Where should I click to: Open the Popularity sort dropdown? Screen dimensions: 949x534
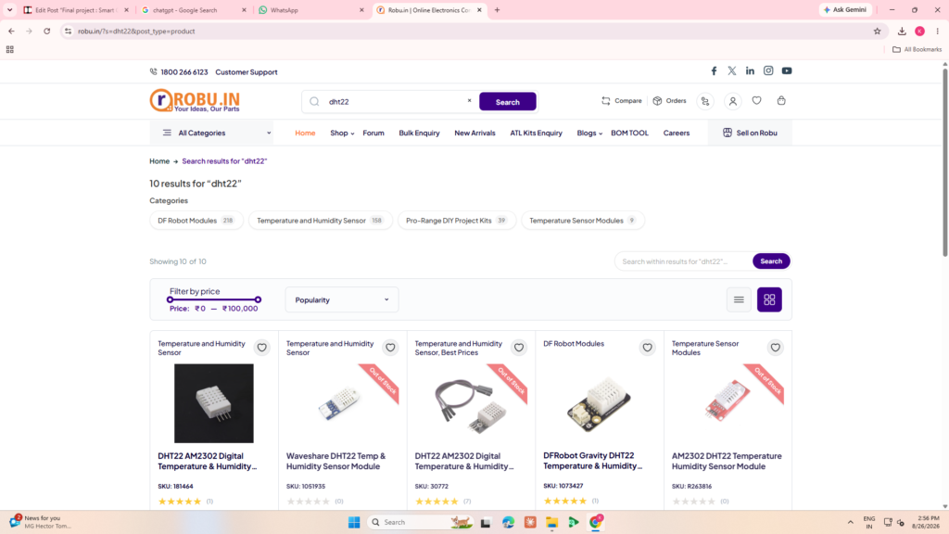(x=342, y=299)
